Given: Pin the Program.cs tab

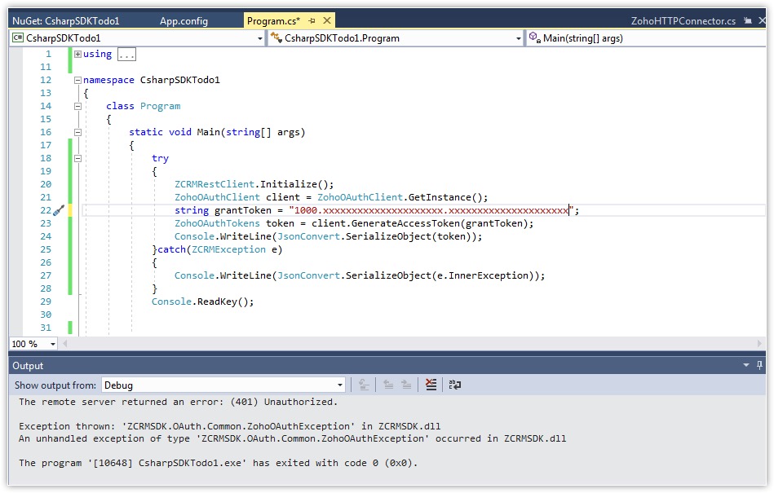Looking at the screenshot, I should pyautogui.click(x=312, y=20).
